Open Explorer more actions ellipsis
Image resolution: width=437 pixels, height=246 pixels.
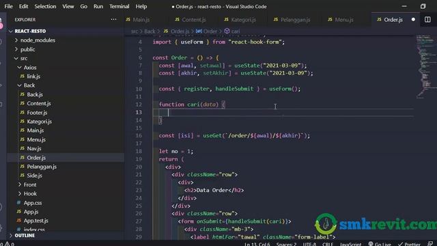pos(113,20)
